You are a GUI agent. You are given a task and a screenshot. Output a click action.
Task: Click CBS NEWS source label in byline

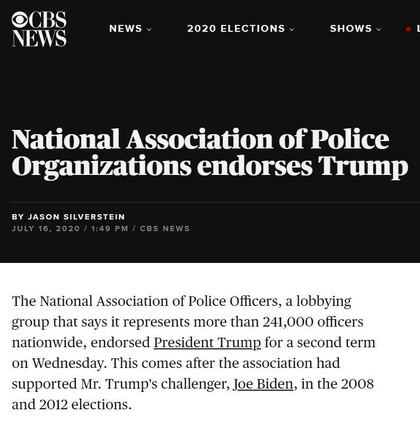pyautogui.click(x=165, y=229)
